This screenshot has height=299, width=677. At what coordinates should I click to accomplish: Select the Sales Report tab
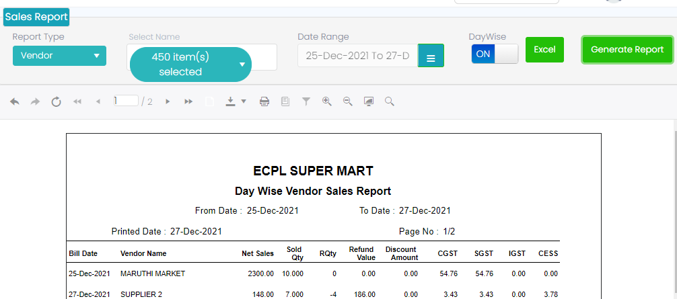coord(36,17)
